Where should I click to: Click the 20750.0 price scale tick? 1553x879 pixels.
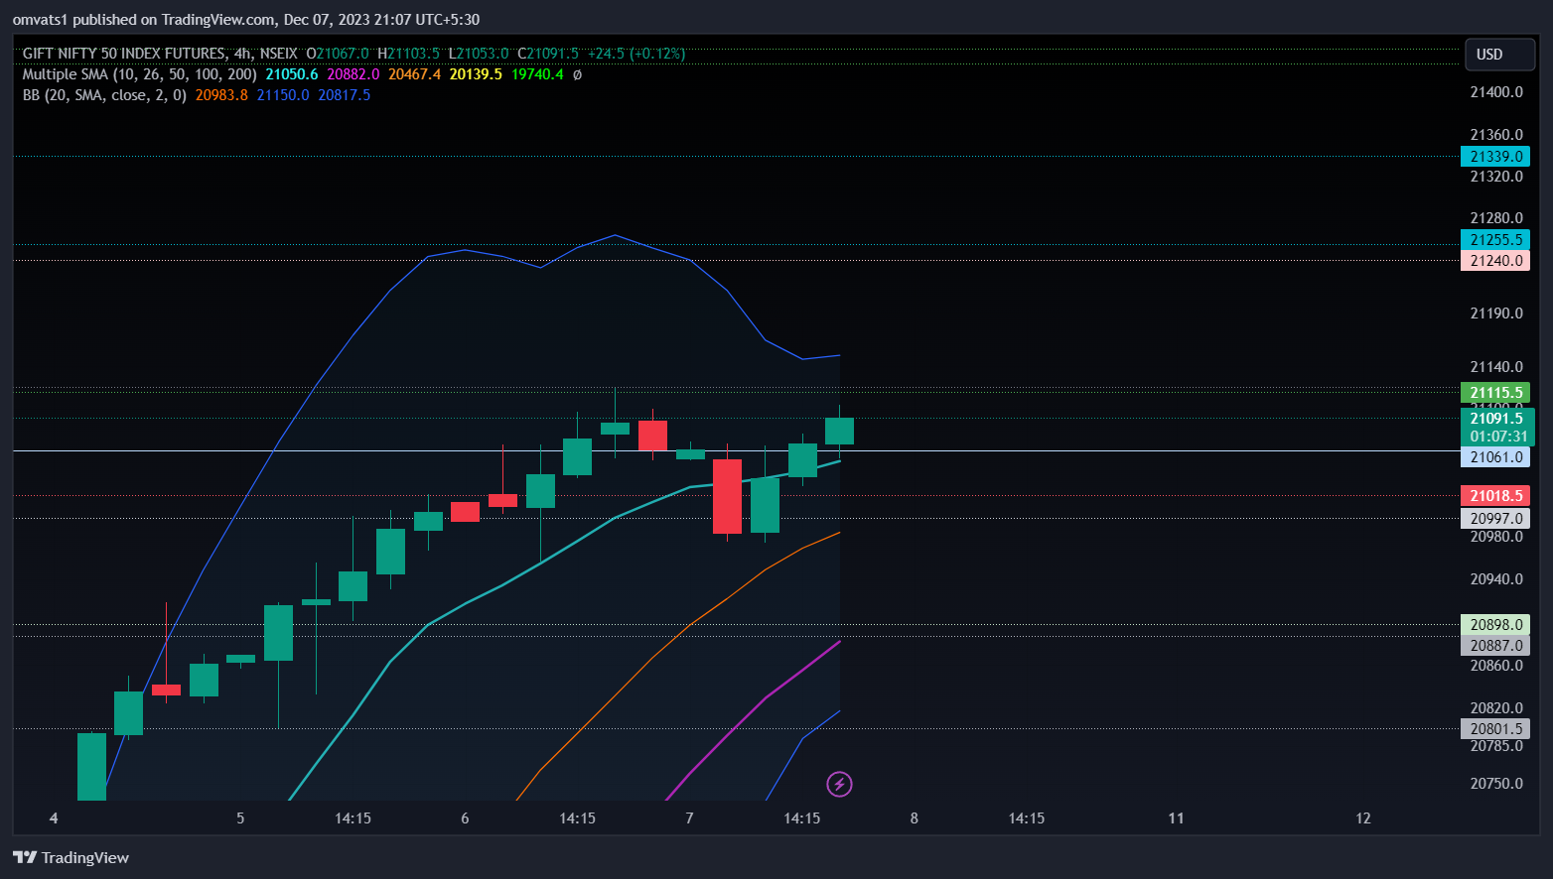[1496, 784]
